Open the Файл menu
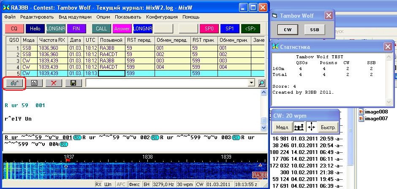This screenshot has height=189, width=397. pyautogui.click(x=10, y=17)
